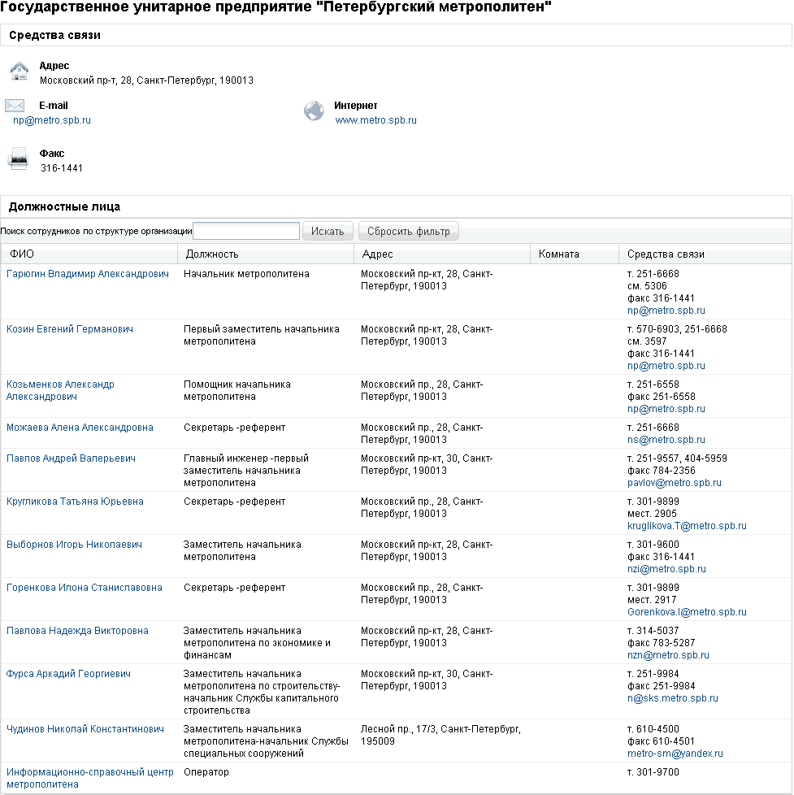Click the house Address icon
The height and width of the screenshot is (795, 794).
pos(19,72)
